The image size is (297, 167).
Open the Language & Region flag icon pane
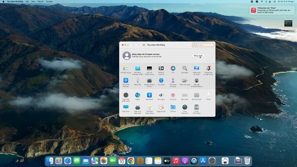tap(196, 68)
